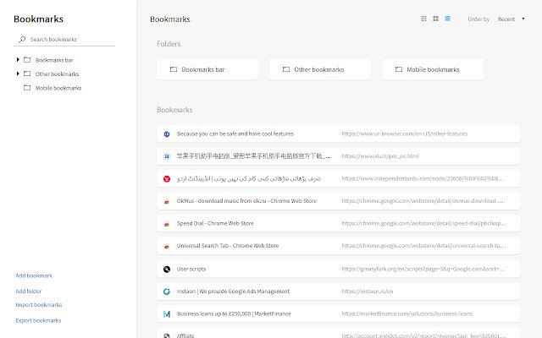Click Instaon bookmark favicon

[167, 292]
